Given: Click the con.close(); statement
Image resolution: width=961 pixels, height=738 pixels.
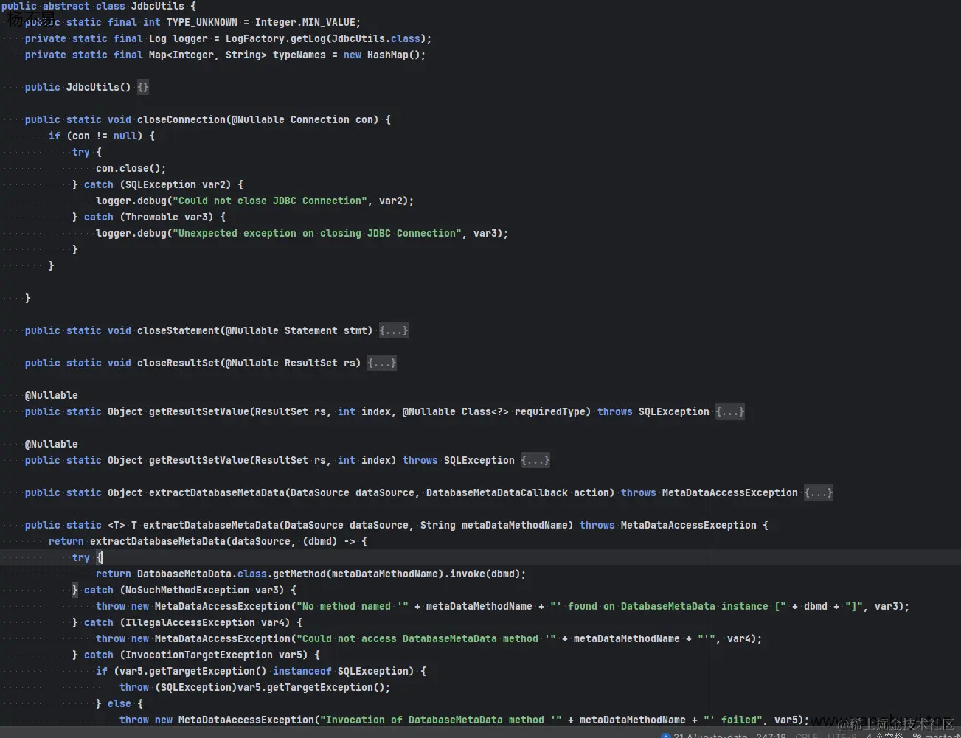Looking at the screenshot, I should pos(131,168).
